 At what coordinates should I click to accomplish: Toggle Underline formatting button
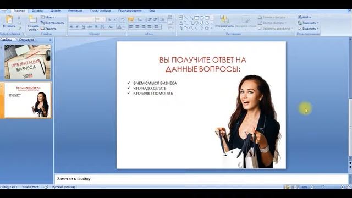84,27
